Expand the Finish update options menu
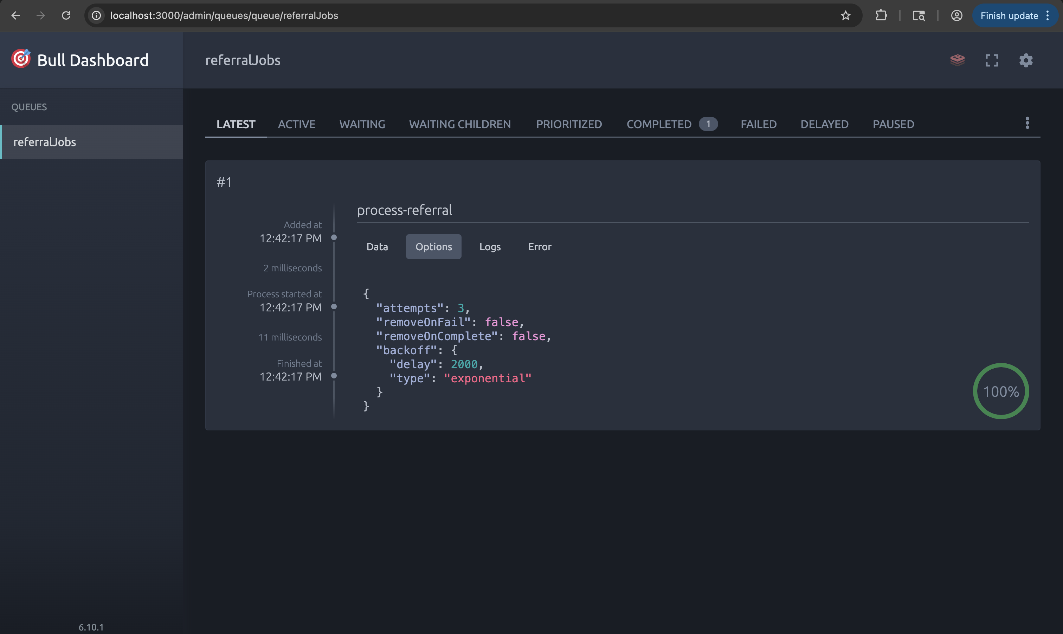This screenshot has width=1063, height=634. tap(1048, 16)
